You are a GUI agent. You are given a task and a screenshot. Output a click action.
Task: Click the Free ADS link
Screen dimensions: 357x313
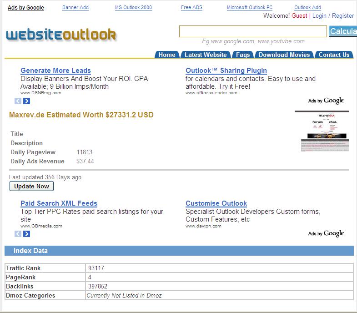[x=192, y=8]
